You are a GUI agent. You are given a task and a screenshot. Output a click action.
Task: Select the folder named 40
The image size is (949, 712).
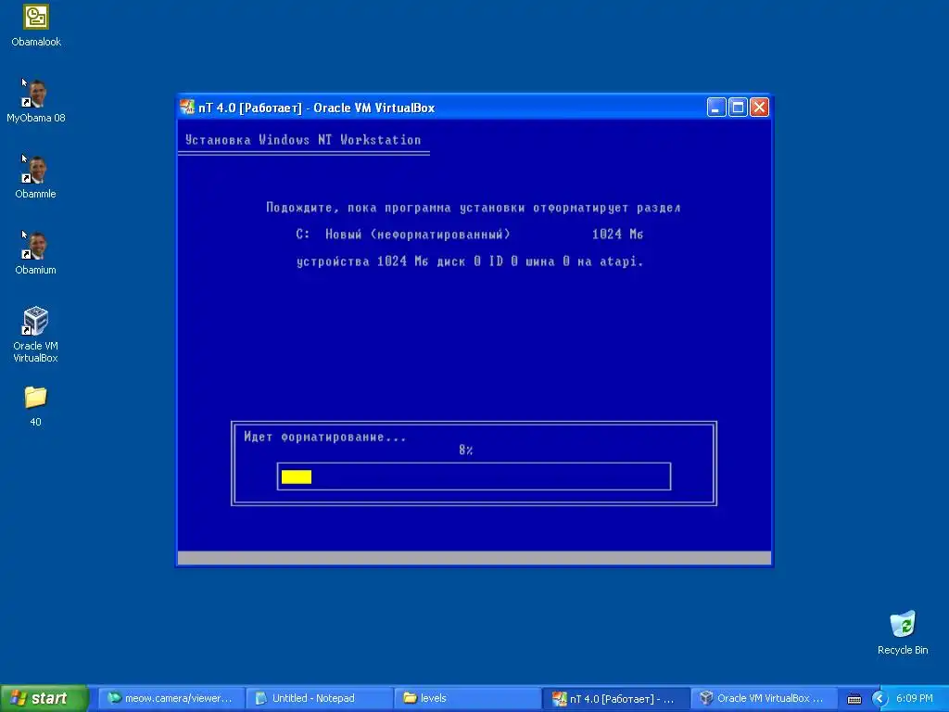36,406
